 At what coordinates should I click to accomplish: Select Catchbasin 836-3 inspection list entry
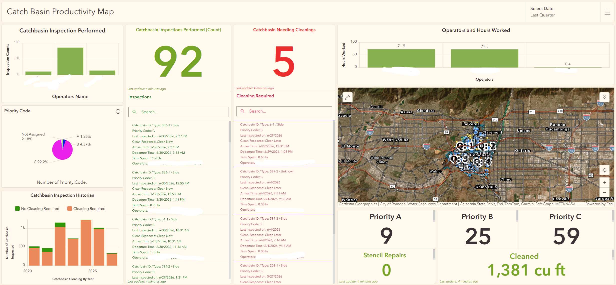point(177,144)
